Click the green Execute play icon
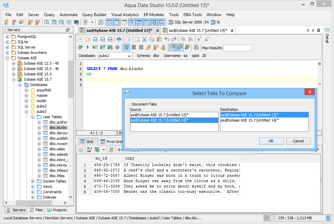Screen dimensions: 334x224 [88, 47]
